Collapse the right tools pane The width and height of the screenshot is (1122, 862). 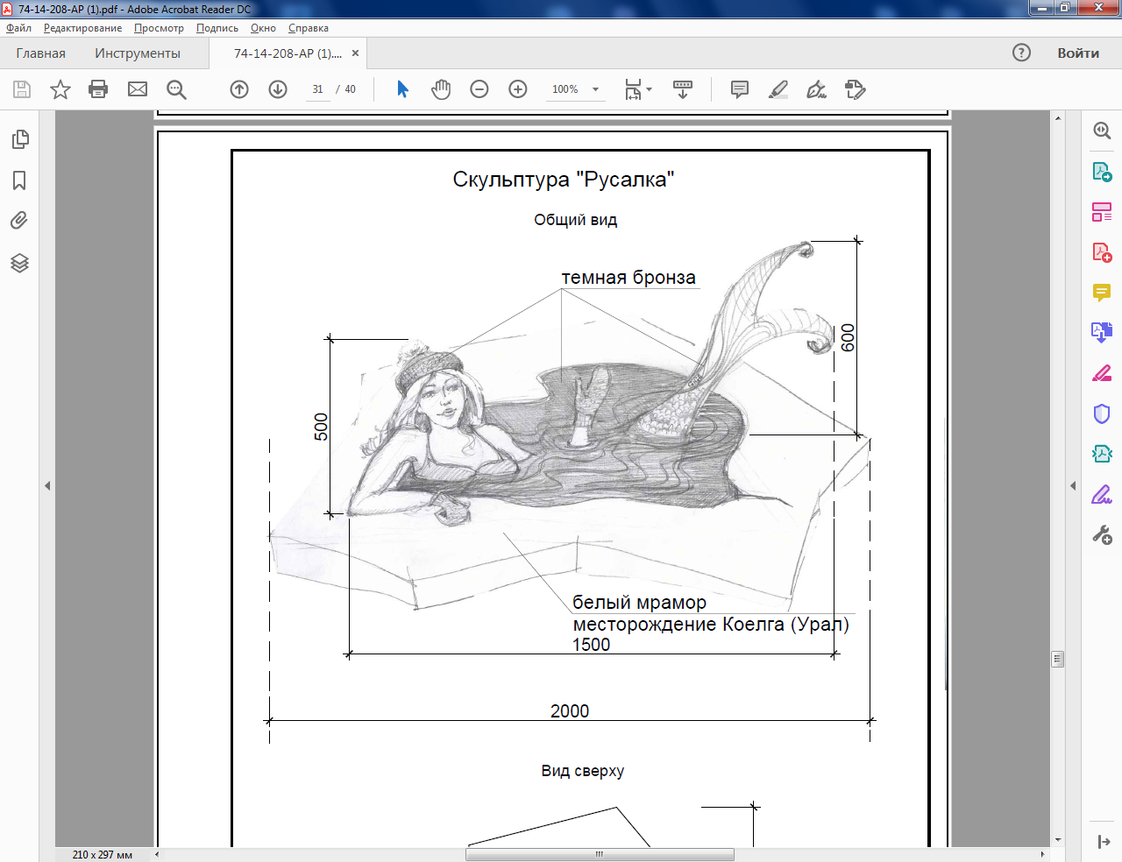(x=1073, y=485)
